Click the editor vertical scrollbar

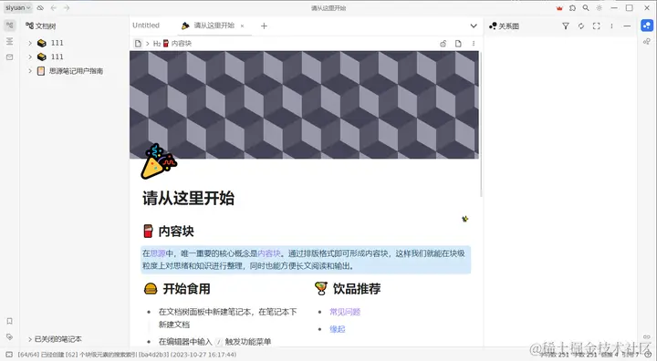(481, 124)
